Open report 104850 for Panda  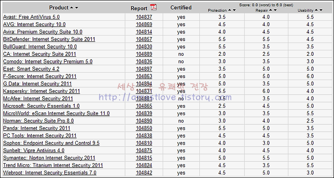(x=144, y=128)
